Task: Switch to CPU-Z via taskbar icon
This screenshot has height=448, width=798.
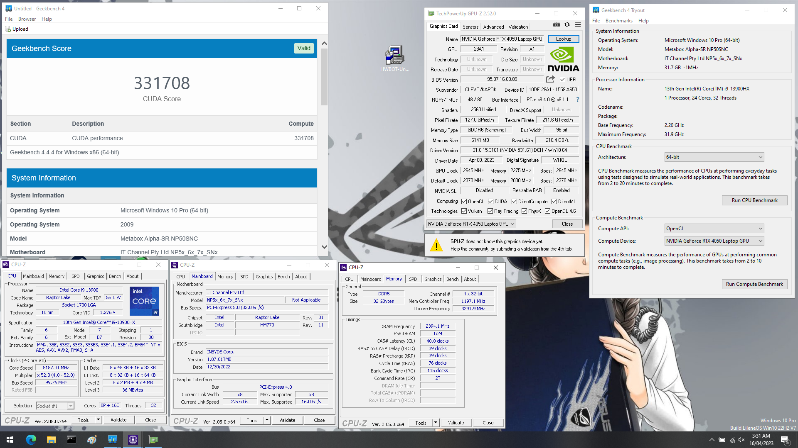Action: [x=133, y=440]
